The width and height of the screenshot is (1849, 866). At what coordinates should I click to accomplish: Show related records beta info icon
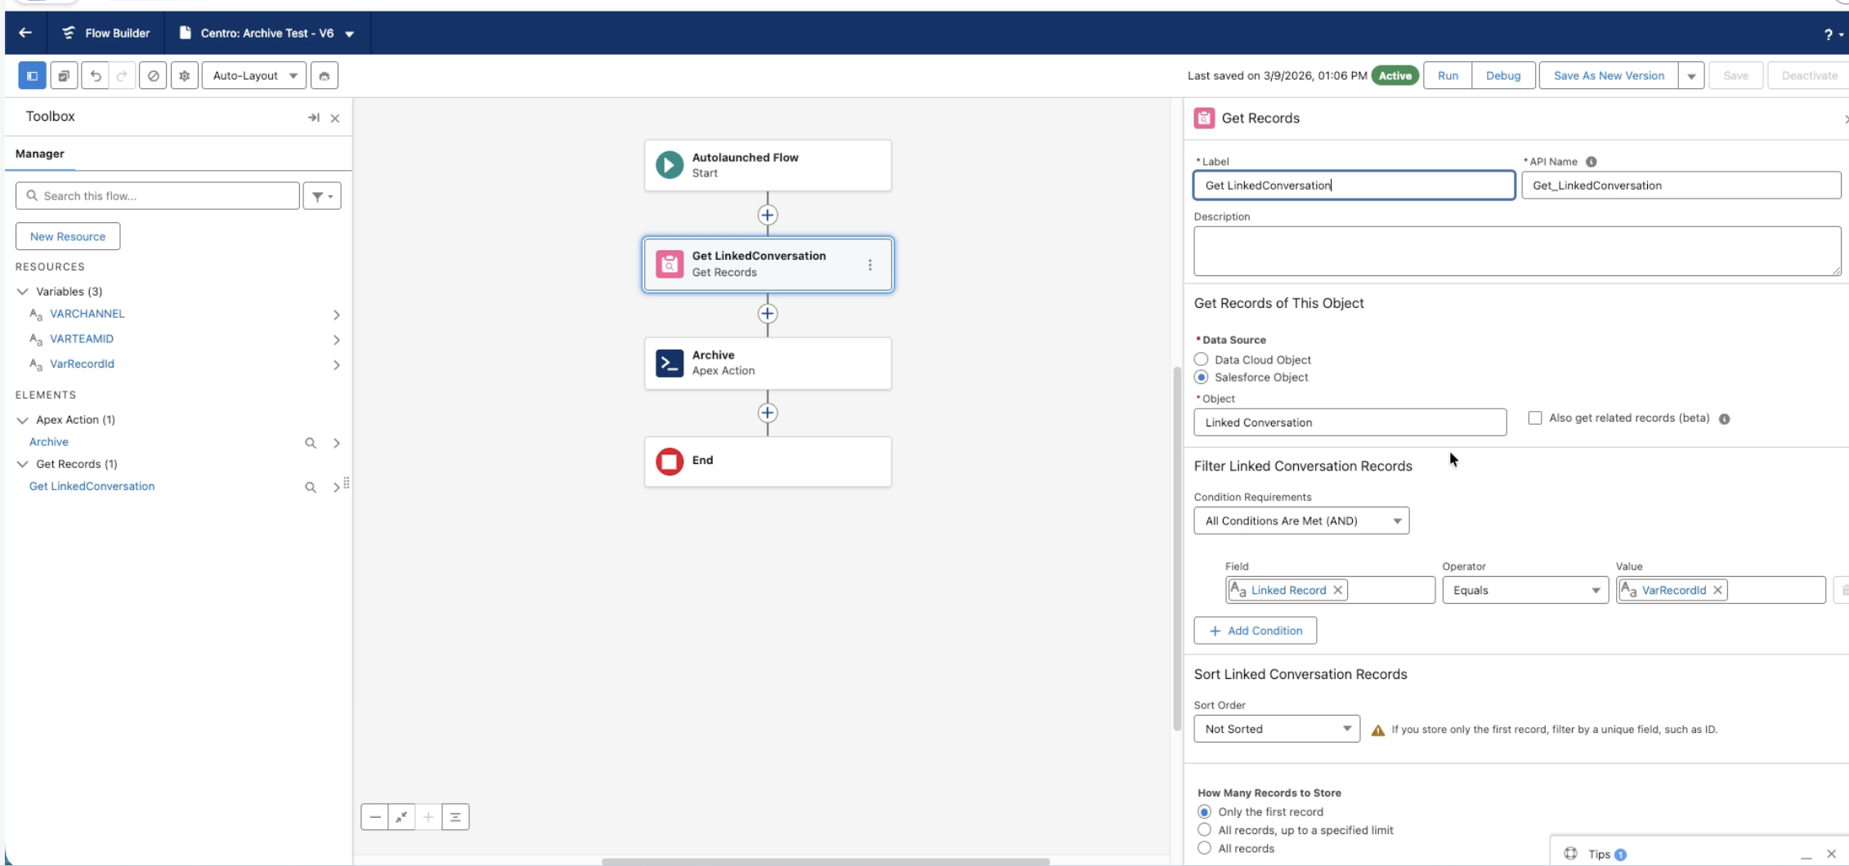(1724, 419)
